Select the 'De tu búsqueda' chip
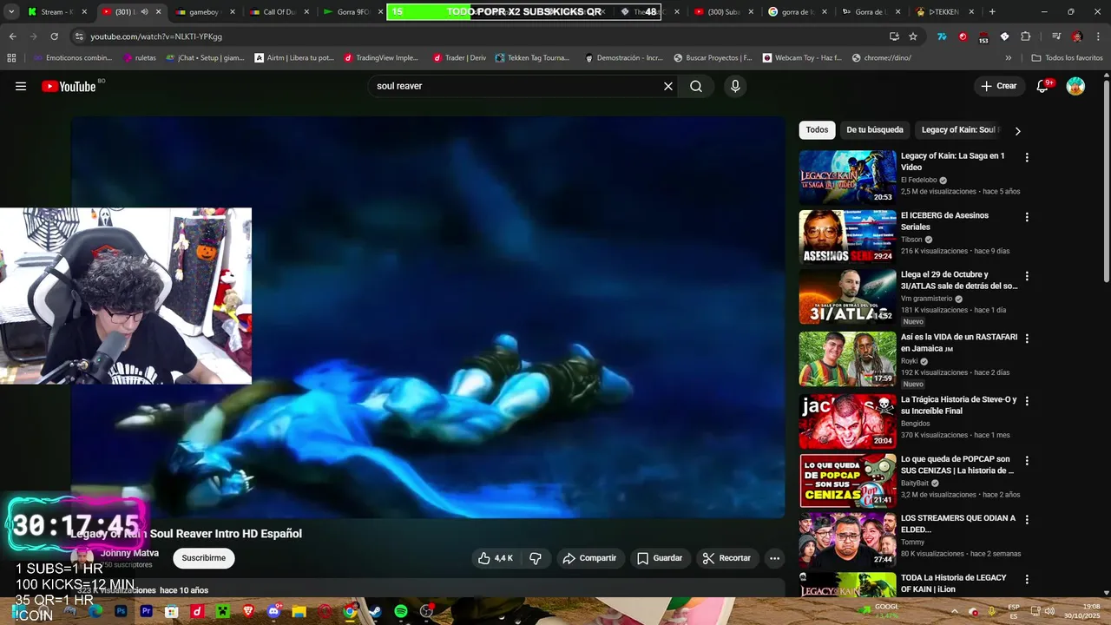The width and height of the screenshot is (1111, 625). coord(875,130)
